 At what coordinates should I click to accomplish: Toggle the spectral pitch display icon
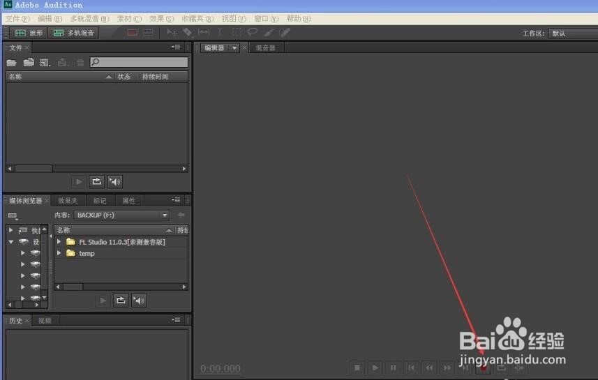click(148, 33)
